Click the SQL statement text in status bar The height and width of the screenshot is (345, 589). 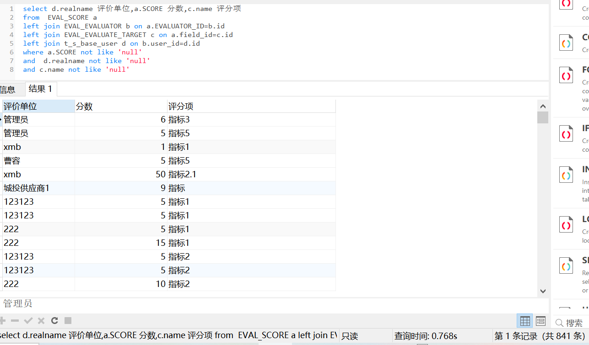[x=168, y=335]
